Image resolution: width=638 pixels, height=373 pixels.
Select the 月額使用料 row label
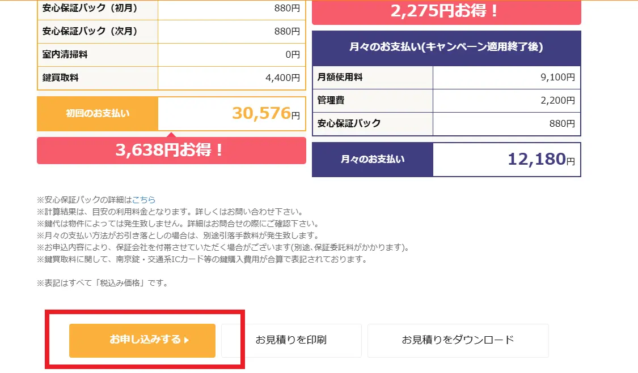point(340,78)
